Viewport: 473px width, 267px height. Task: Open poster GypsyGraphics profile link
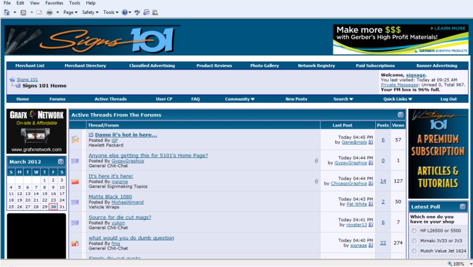[128, 161]
